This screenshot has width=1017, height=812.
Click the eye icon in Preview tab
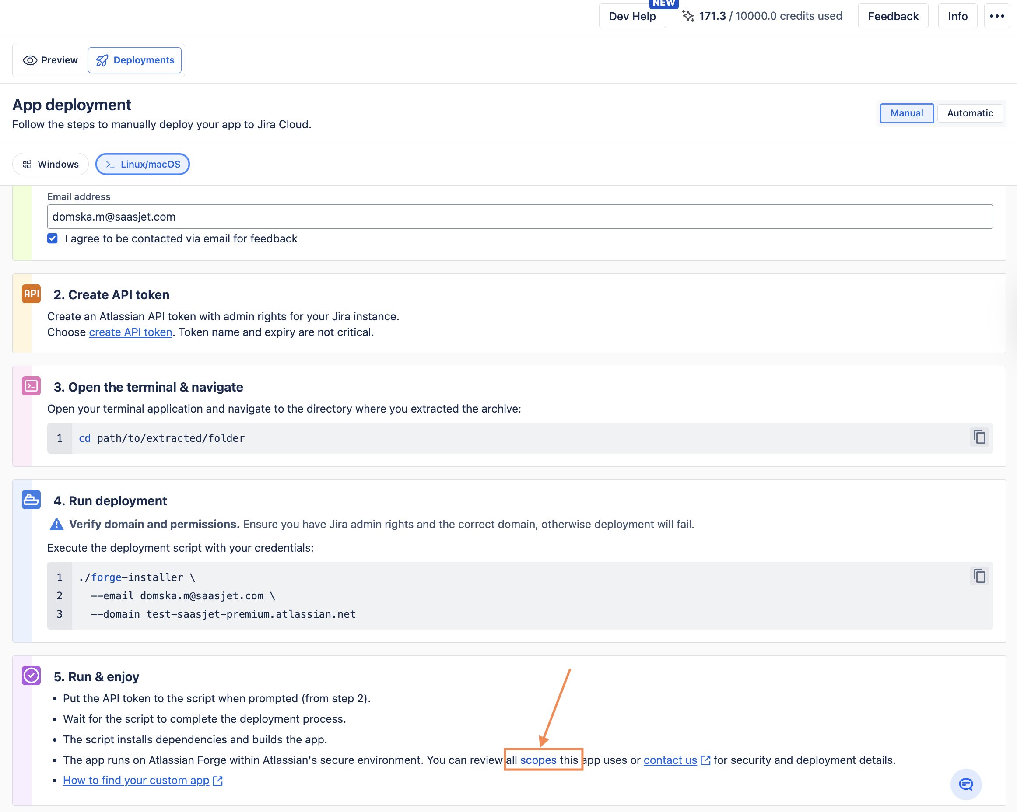(30, 60)
